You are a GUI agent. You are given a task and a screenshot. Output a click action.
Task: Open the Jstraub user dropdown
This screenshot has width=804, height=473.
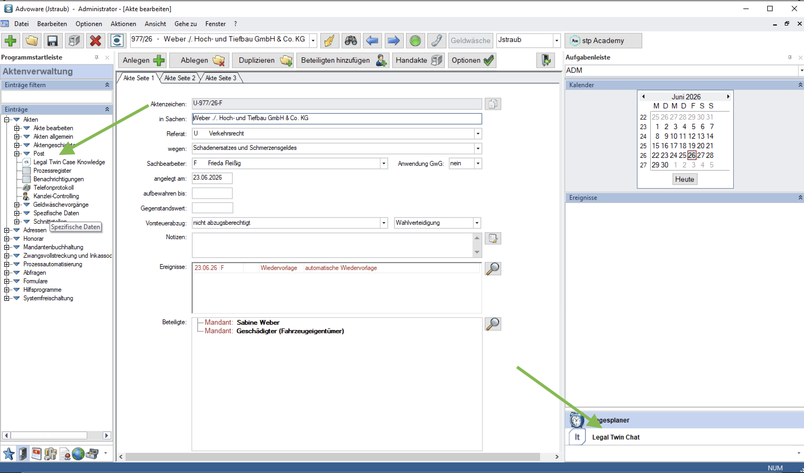(x=556, y=40)
